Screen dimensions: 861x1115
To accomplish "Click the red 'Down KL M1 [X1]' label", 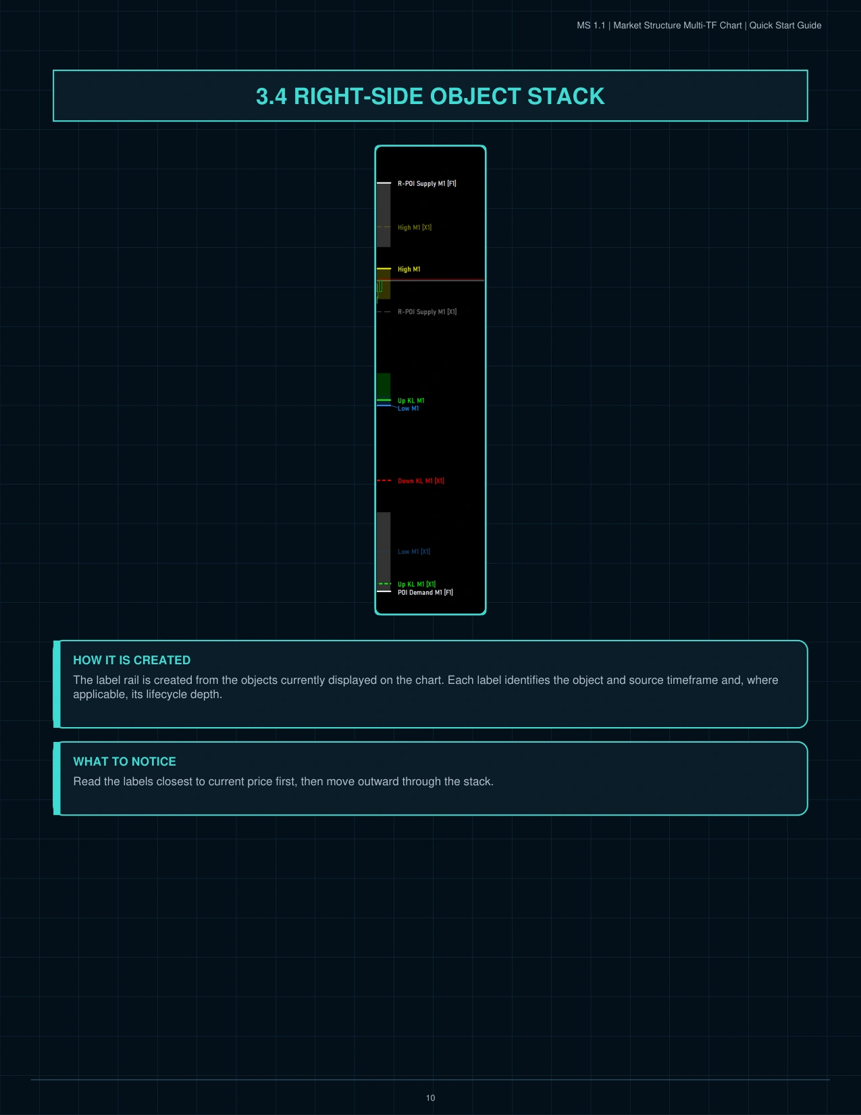I will pyautogui.click(x=421, y=481).
